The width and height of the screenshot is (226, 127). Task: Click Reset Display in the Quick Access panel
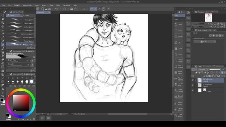179,91
